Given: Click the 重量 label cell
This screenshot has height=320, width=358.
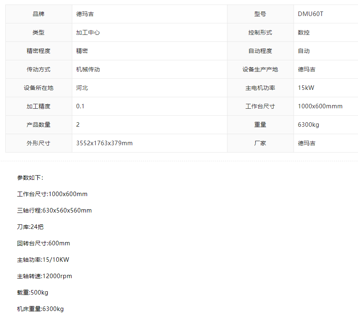Looking at the screenshot, I should coord(260,125).
